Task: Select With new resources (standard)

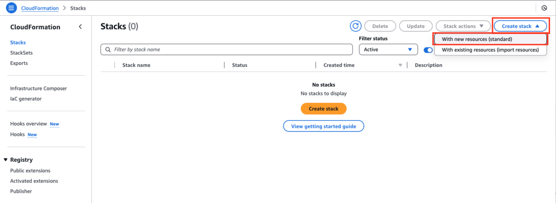Action: point(491,39)
